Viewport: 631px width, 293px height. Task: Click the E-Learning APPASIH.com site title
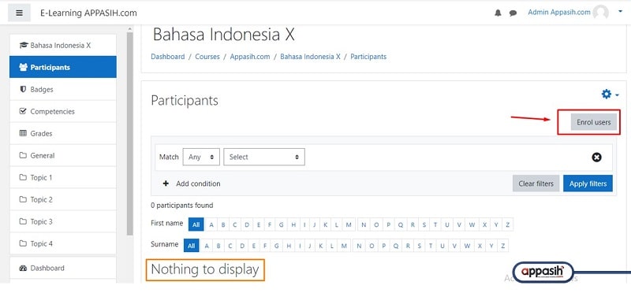coord(88,13)
